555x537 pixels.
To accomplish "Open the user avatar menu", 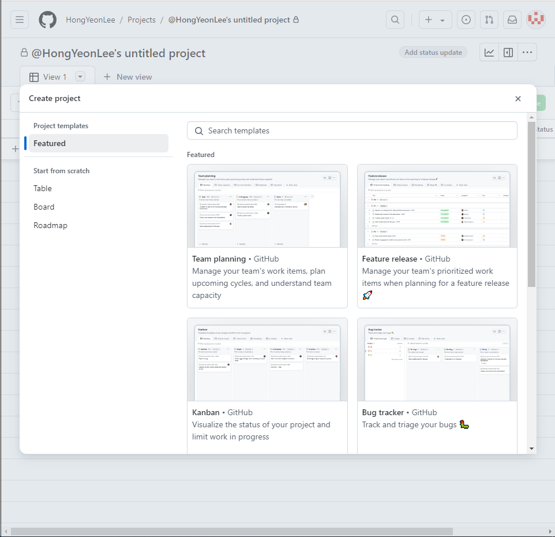I will 536,20.
